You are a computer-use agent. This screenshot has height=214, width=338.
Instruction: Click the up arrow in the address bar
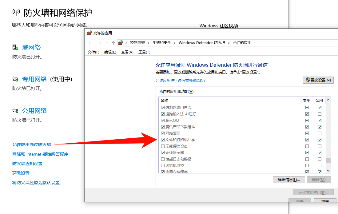(113, 43)
